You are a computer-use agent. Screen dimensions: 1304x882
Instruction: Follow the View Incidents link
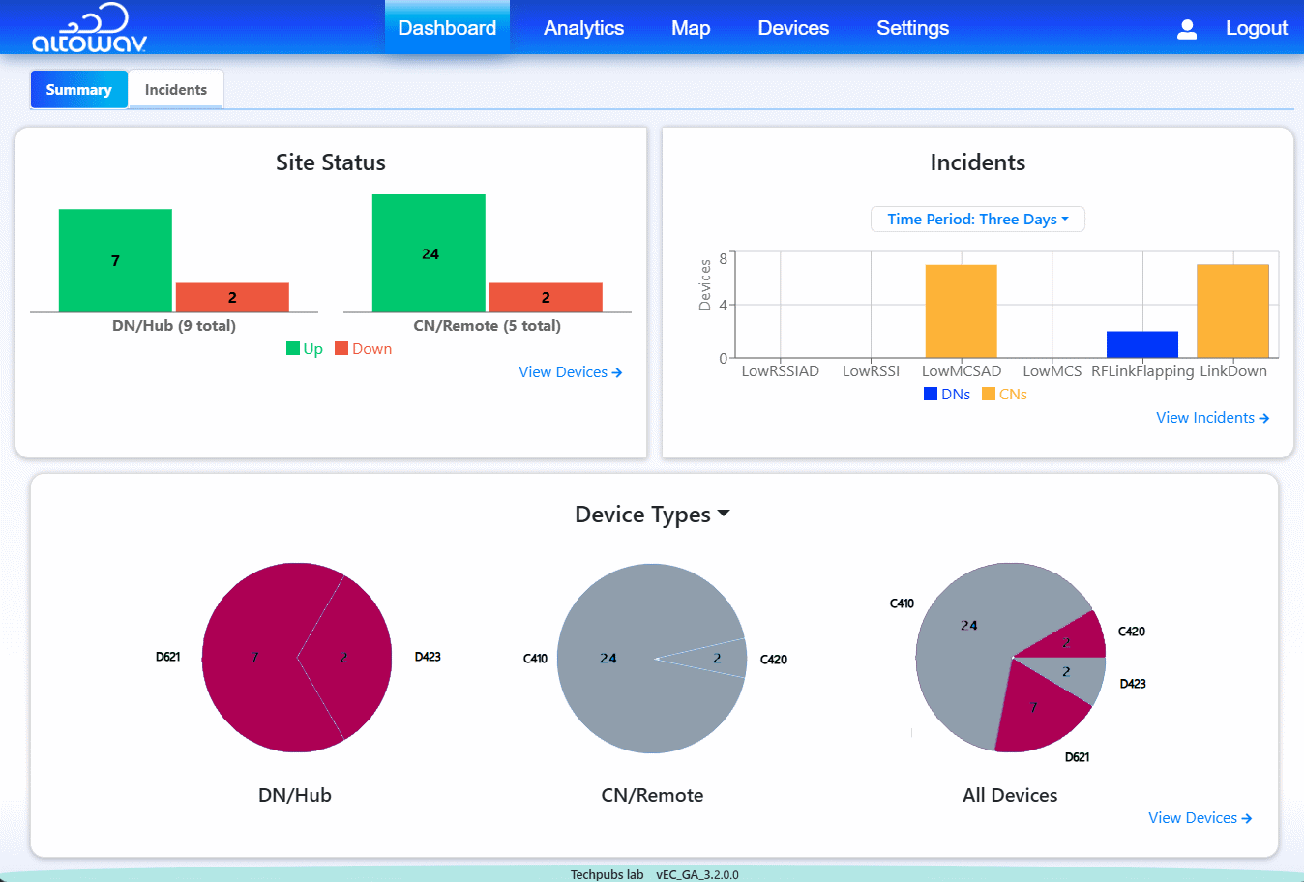[x=1212, y=418]
